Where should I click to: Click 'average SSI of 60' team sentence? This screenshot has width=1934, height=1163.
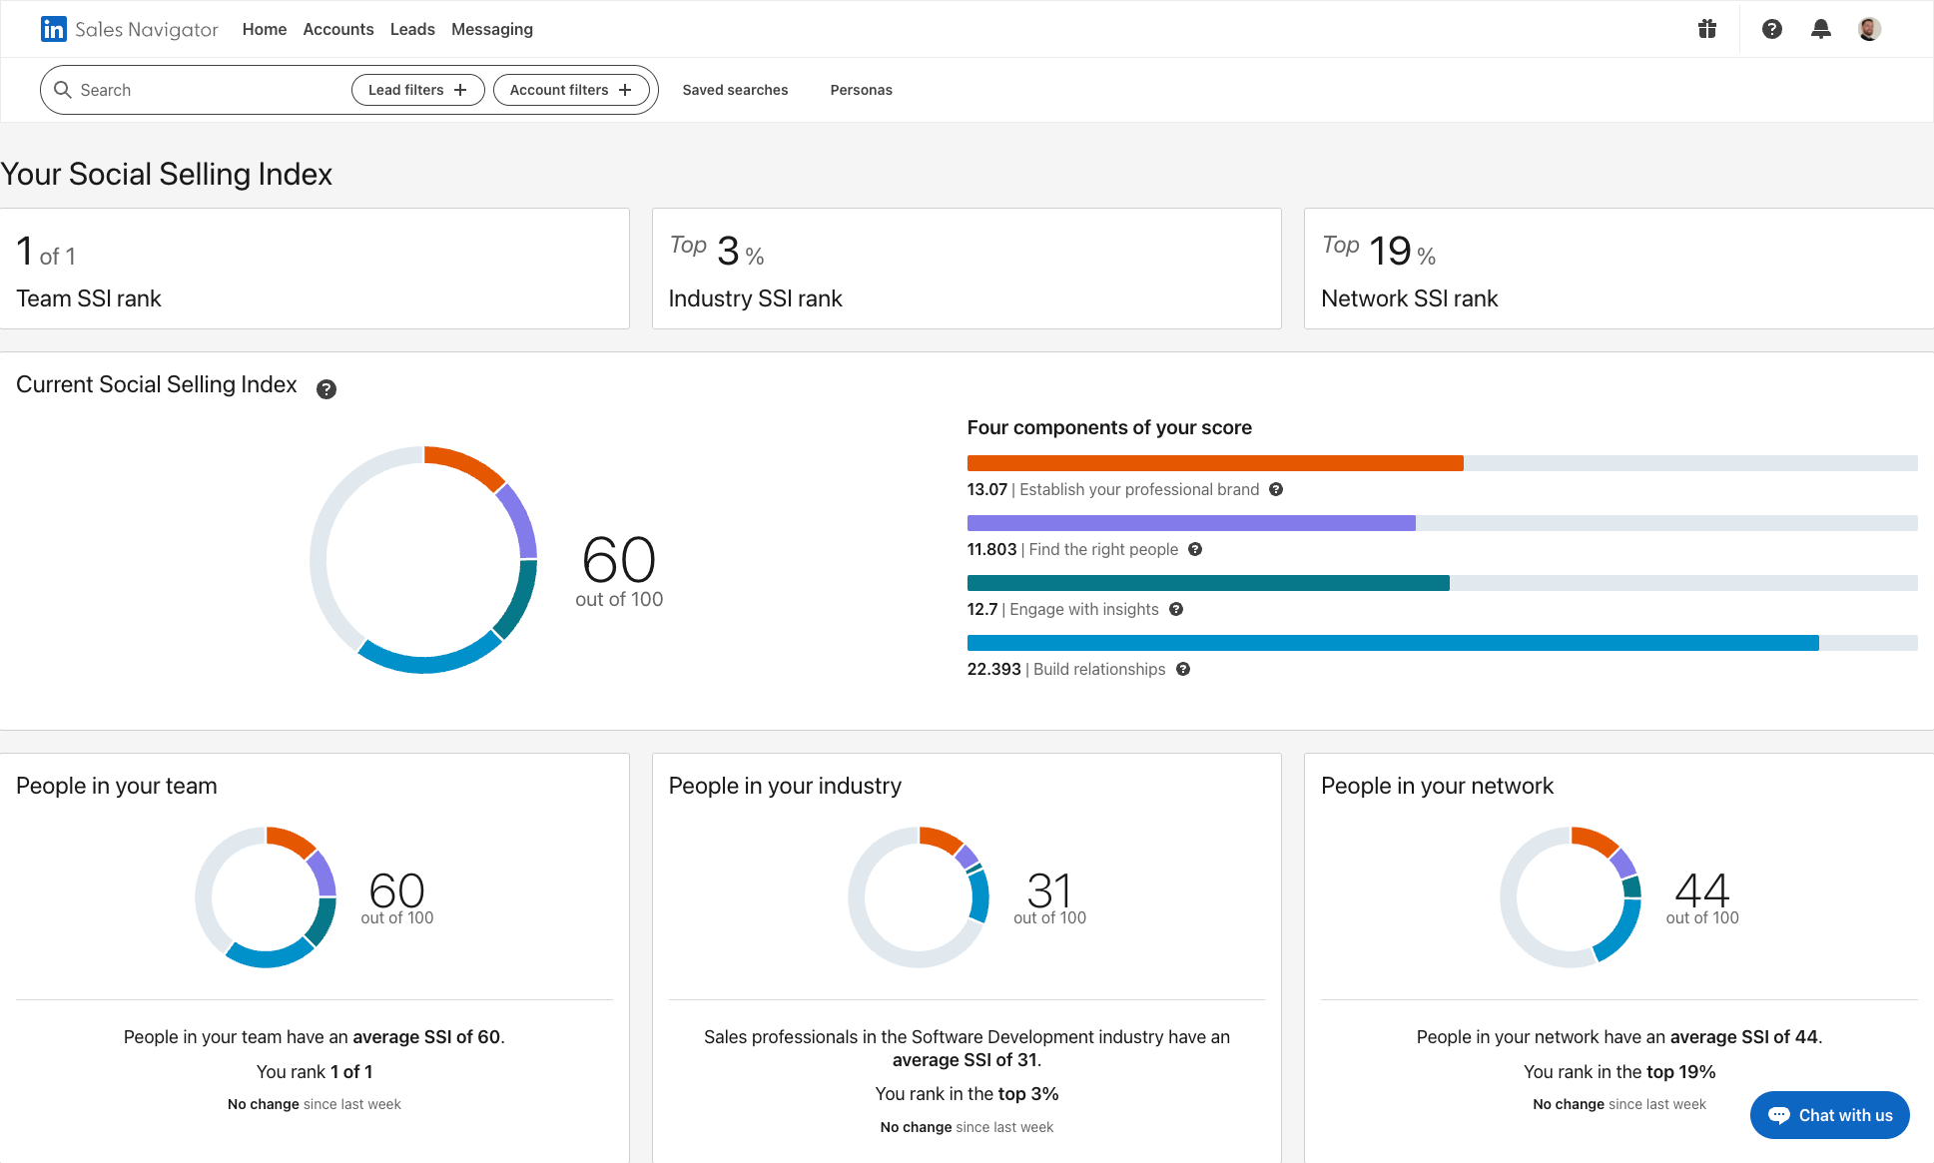coord(315,1037)
